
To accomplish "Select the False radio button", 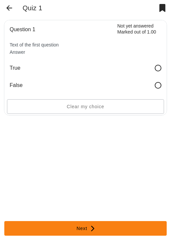I will (x=158, y=85).
